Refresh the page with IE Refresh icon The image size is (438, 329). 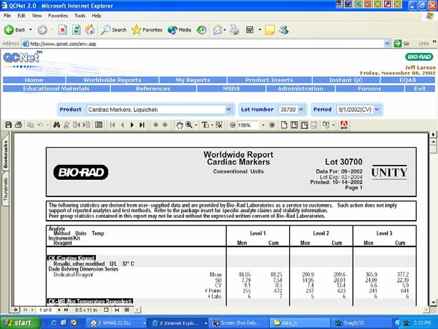coord(77,29)
